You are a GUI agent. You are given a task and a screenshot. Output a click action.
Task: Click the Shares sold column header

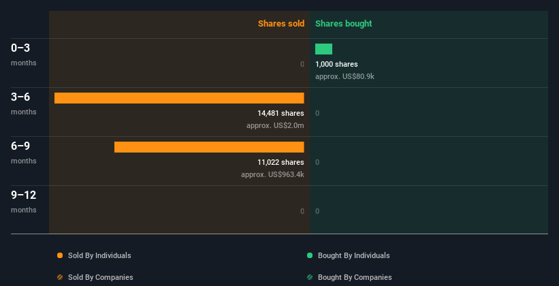pyautogui.click(x=281, y=24)
